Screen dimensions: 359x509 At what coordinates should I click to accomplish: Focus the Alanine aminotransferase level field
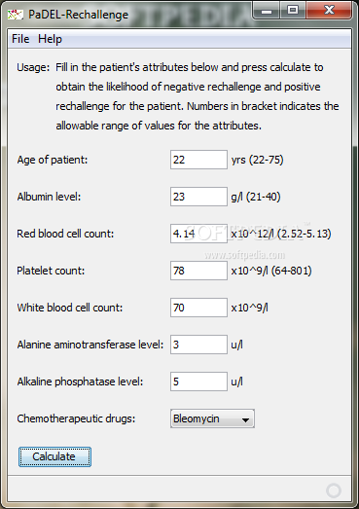(198, 345)
